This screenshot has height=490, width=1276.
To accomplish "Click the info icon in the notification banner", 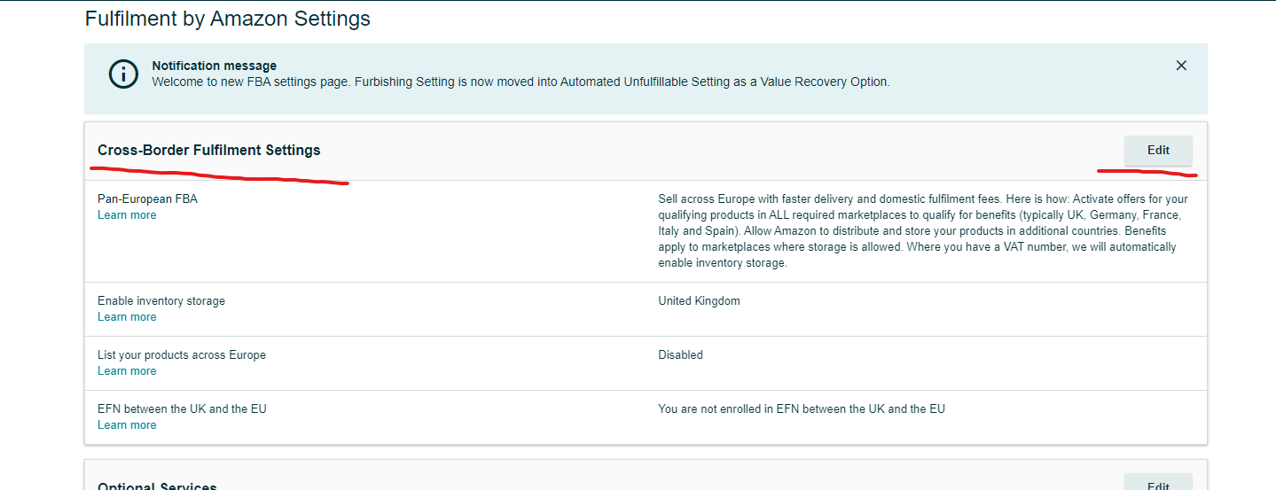I will click(x=123, y=74).
